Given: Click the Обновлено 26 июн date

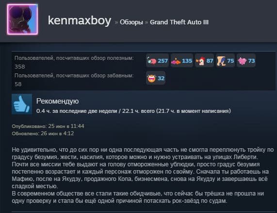Looking at the screenshot, I should [43, 133].
